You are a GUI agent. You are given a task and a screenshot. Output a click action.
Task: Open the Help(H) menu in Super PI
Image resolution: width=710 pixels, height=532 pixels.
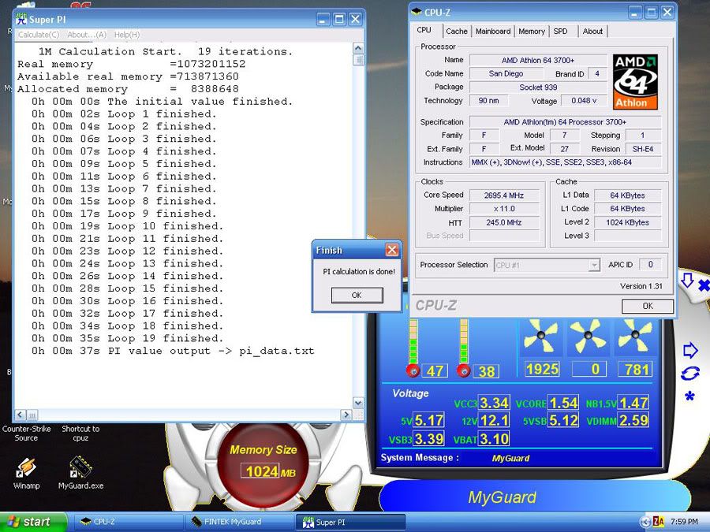[x=127, y=35]
